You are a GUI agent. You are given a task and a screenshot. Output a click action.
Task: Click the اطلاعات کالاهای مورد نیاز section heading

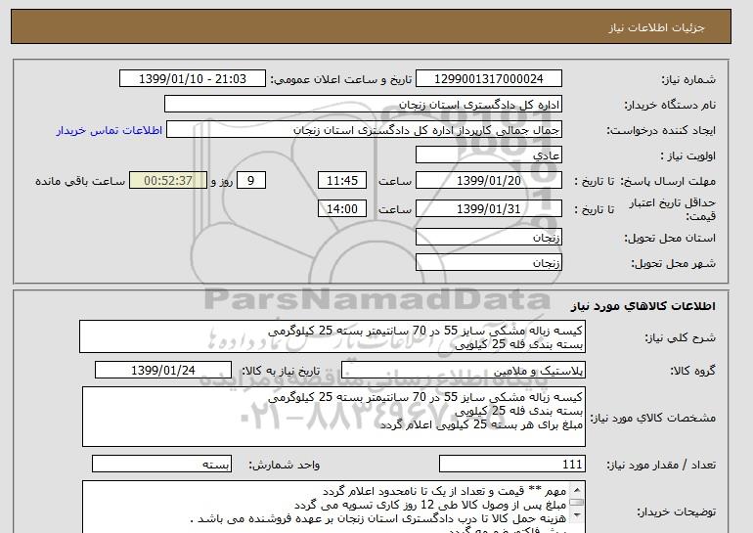point(642,306)
